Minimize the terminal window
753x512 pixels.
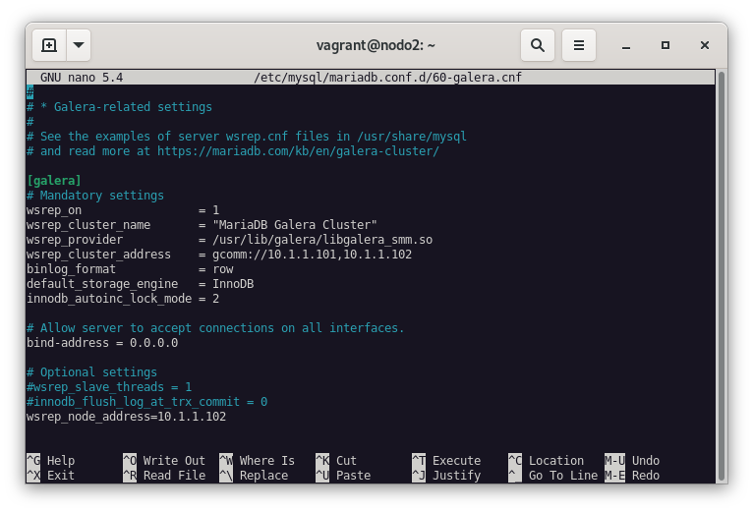coord(626,45)
